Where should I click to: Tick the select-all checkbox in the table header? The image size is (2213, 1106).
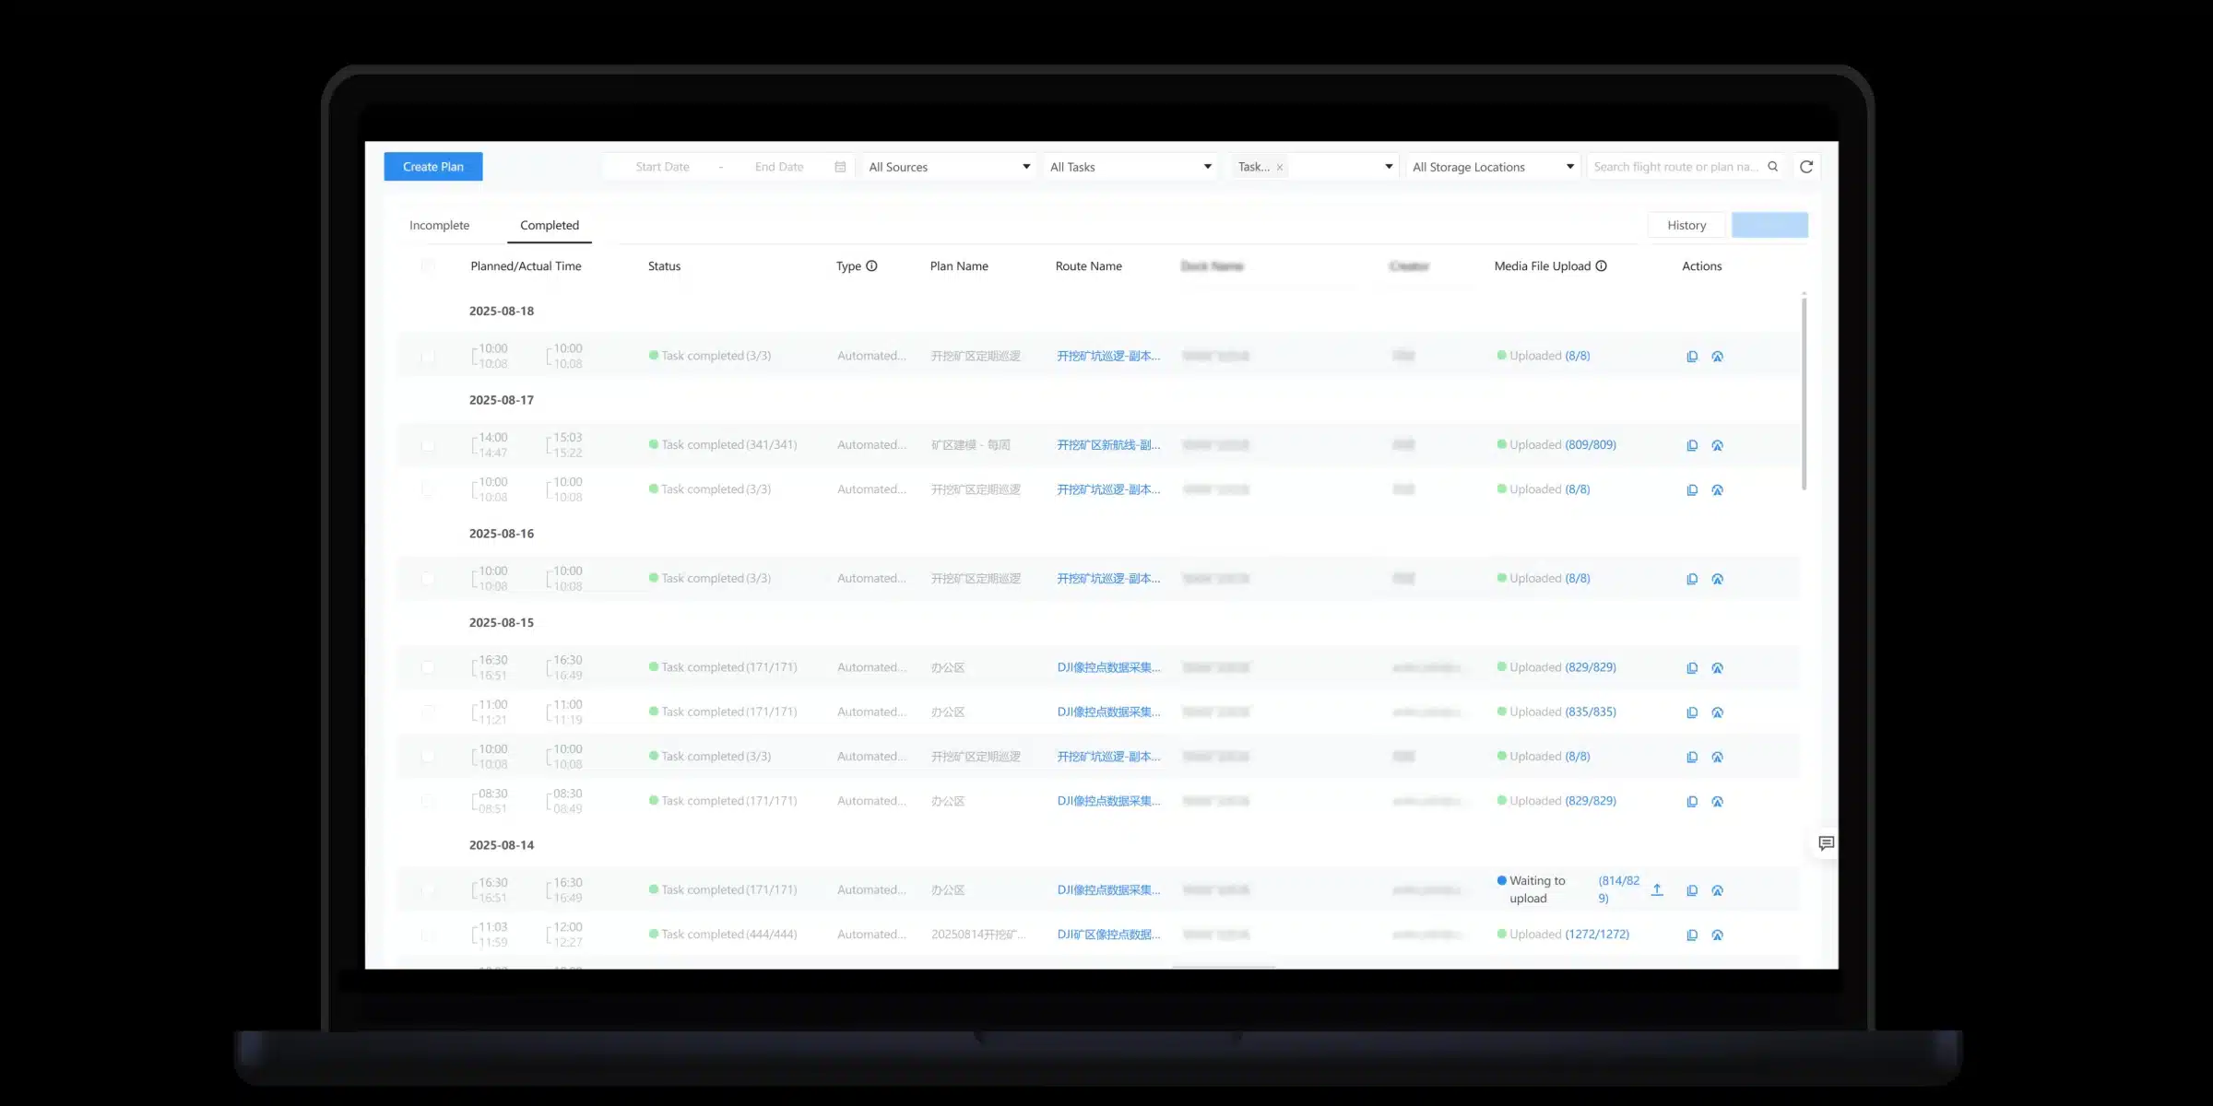[428, 266]
